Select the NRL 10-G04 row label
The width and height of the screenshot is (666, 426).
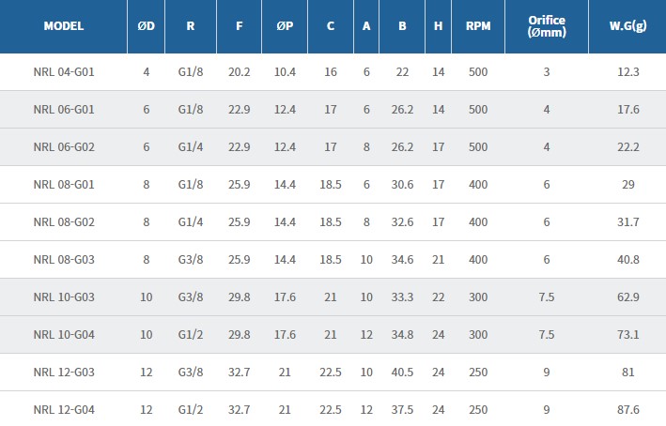pos(64,335)
